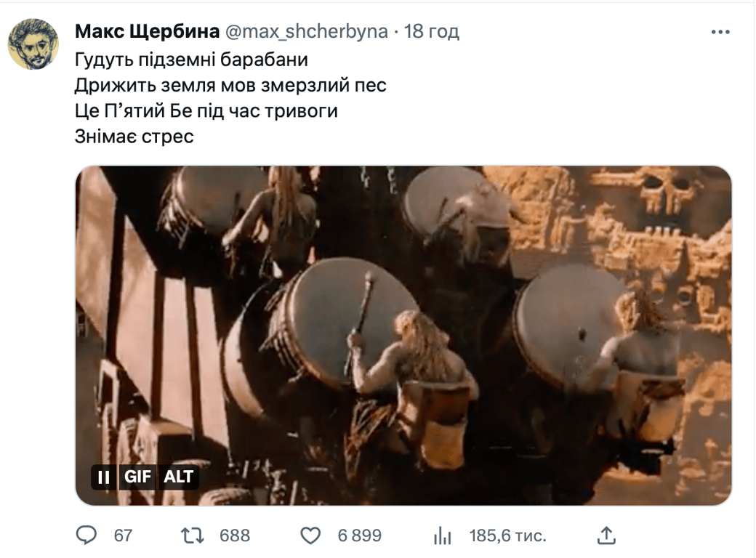Click the 6 899 likes count

[x=360, y=535]
